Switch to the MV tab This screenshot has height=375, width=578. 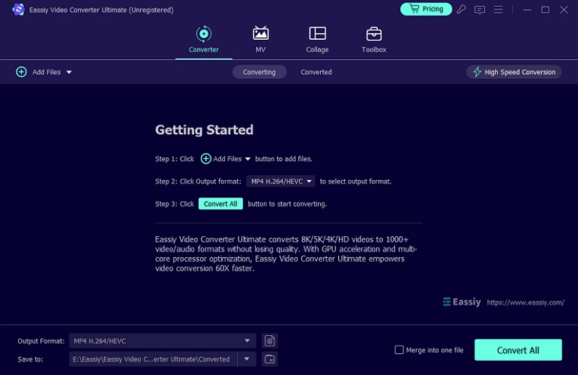click(x=260, y=40)
